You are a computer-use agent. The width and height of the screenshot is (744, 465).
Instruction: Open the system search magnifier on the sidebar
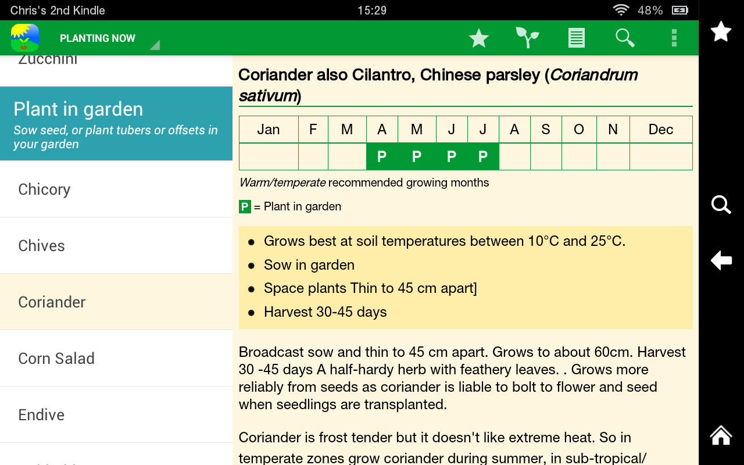coord(721,205)
